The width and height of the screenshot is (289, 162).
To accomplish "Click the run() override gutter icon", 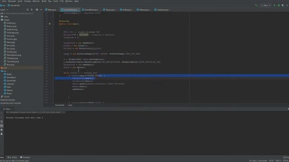I will click(x=50, y=24).
